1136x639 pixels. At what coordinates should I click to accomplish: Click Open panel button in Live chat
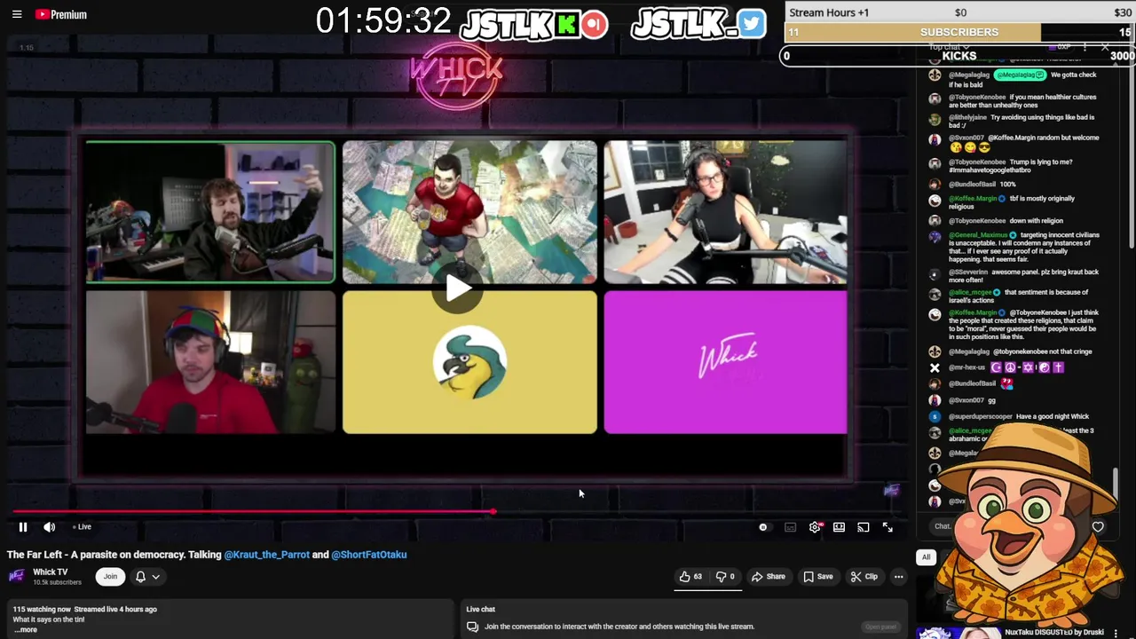pos(880,627)
